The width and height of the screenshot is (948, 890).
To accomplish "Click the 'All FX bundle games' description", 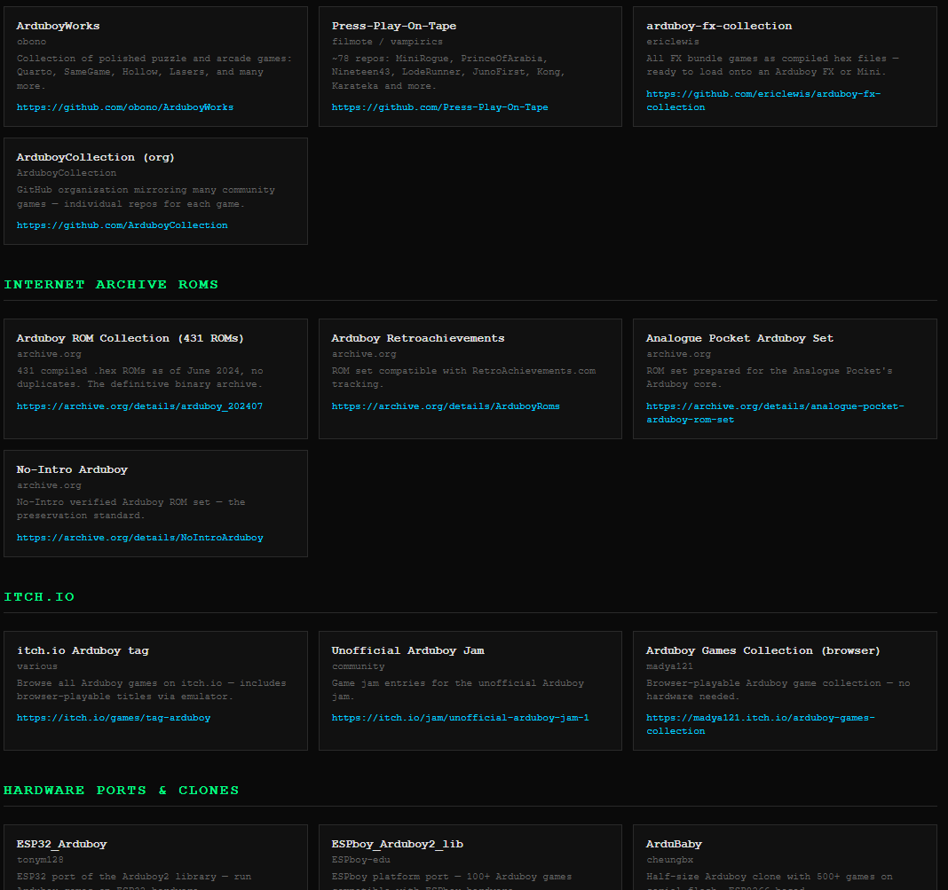I will 772,66.
